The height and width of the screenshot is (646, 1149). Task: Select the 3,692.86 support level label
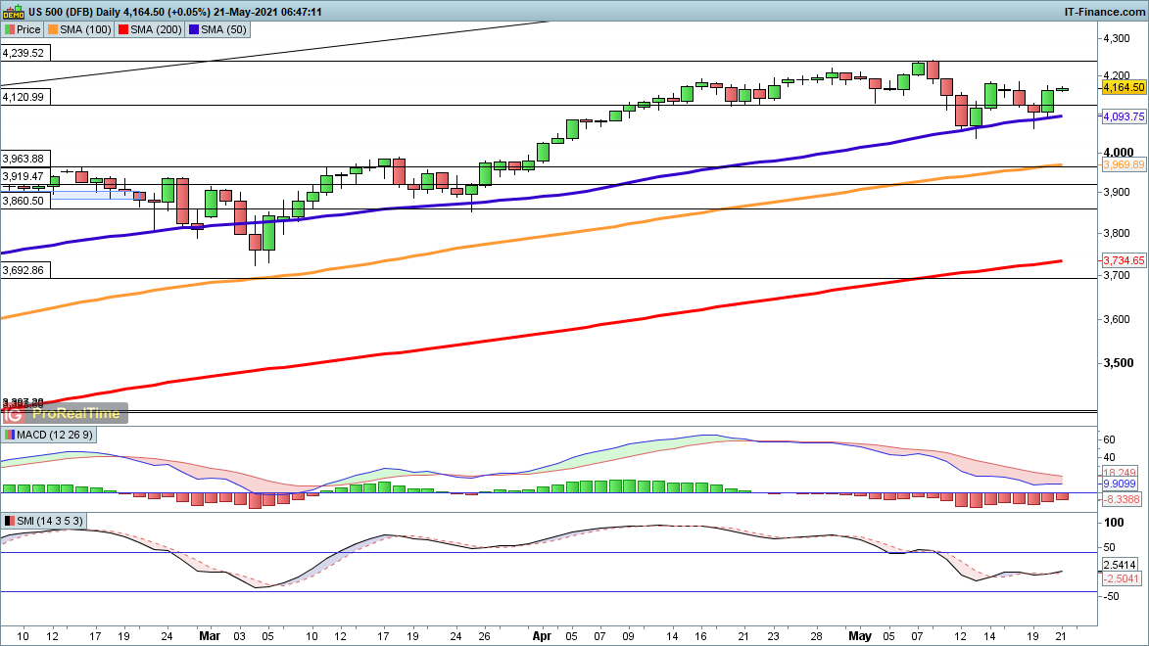pyautogui.click(x=24, y=269)
